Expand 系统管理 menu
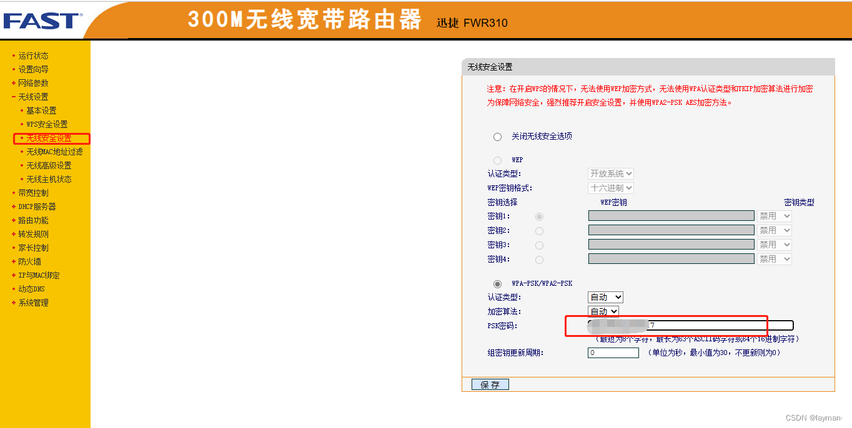The height and width of the screenshot is (428, 852). tap(33, 303)
